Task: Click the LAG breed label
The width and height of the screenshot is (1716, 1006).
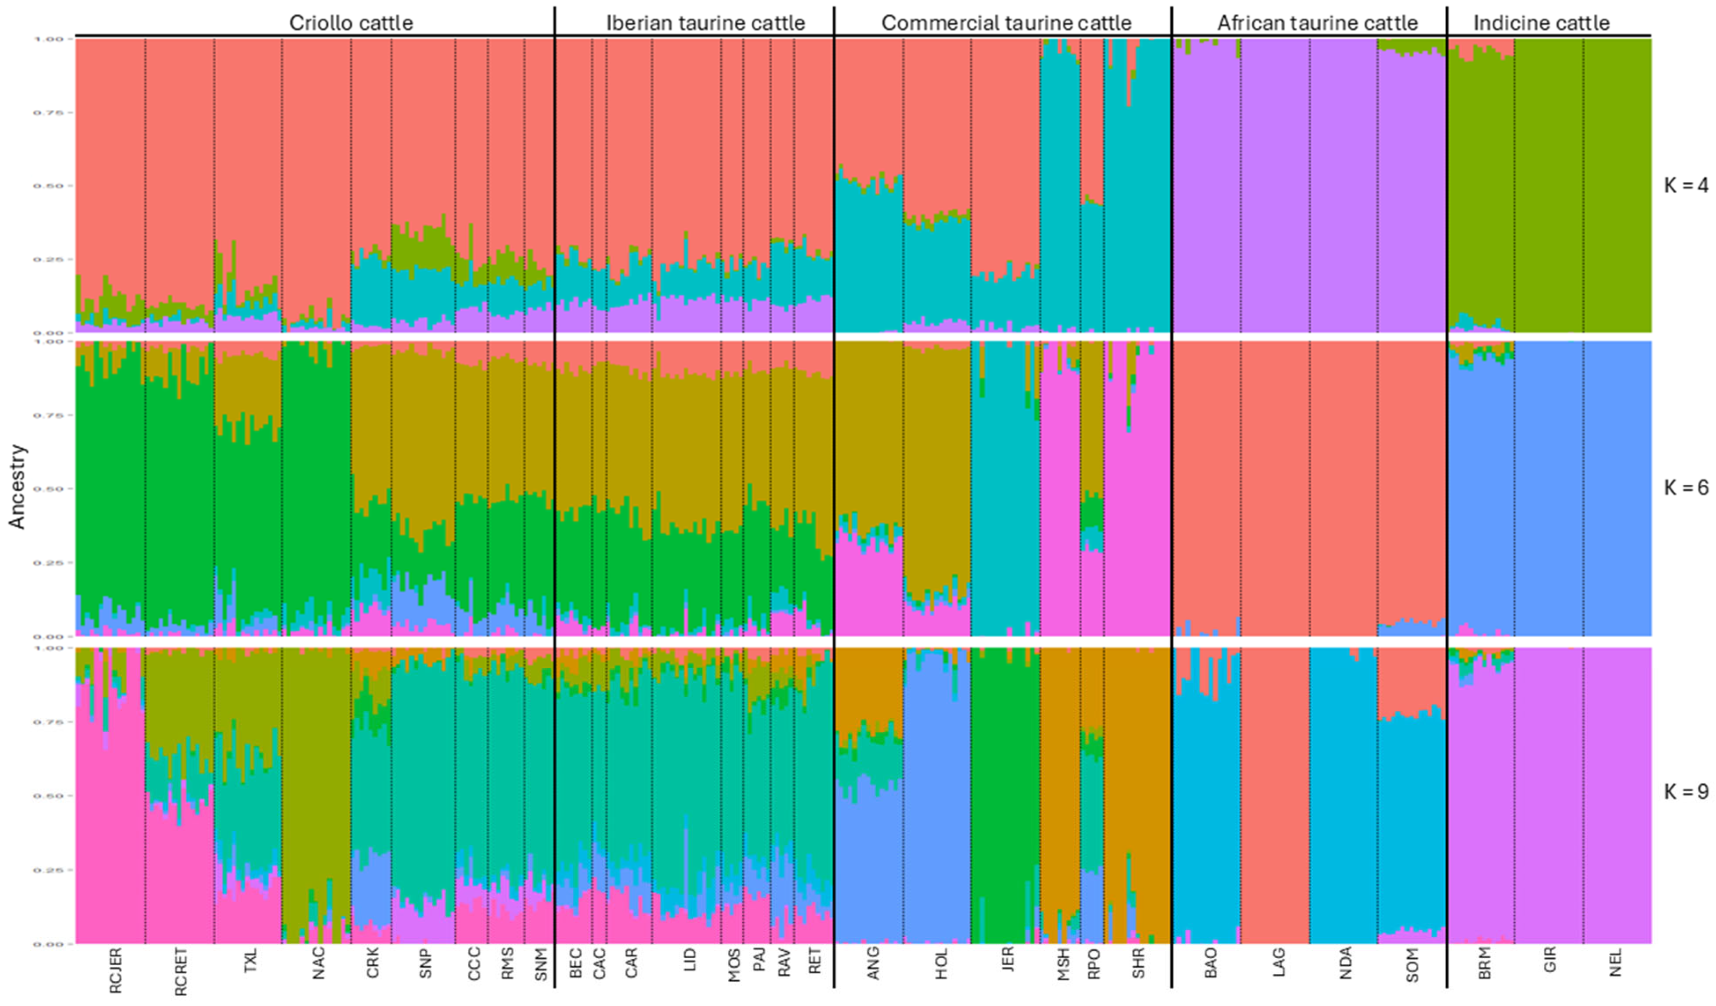Action: coord(1278,962)
